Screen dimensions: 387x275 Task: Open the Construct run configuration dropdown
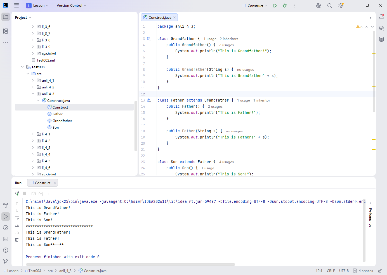coord(255,6)
